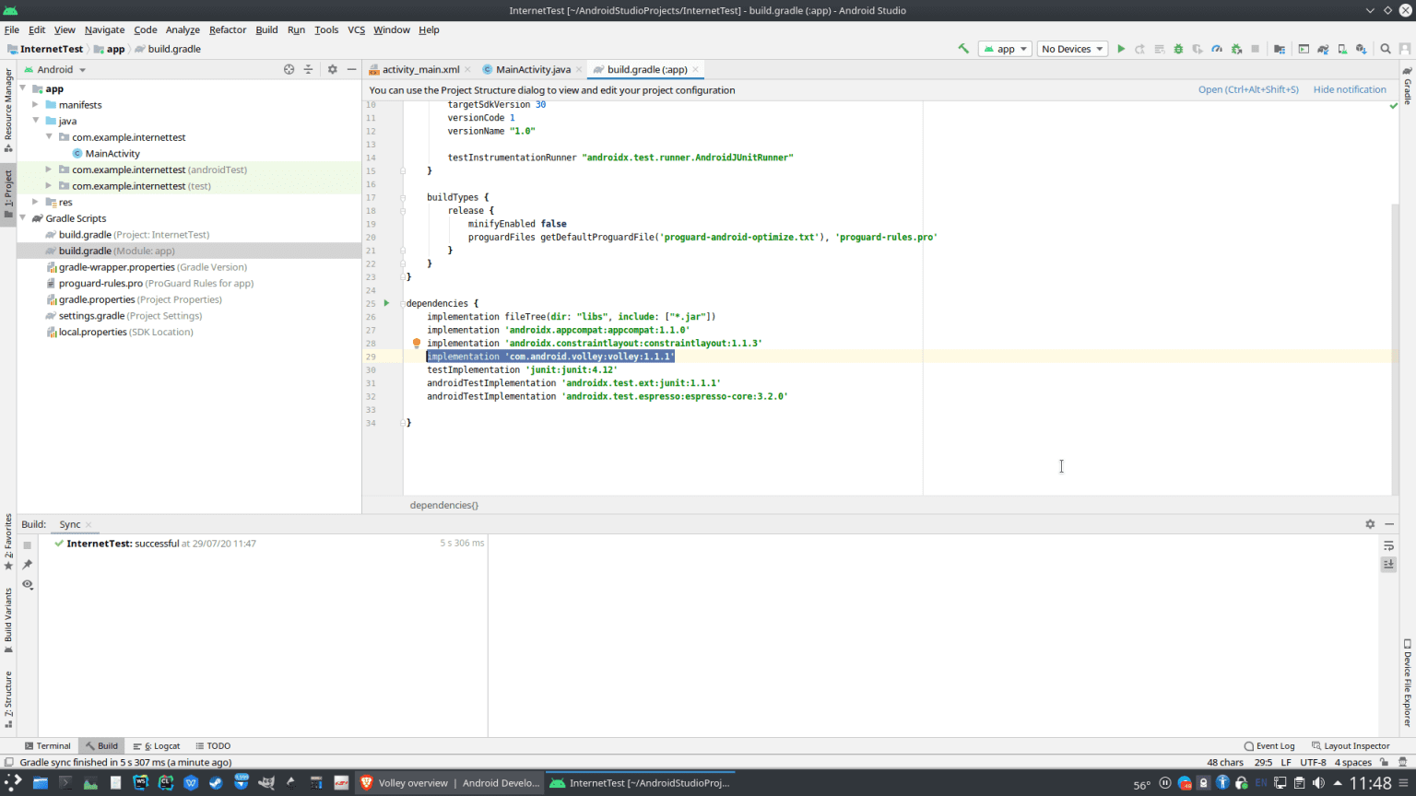Select gradle.properties in the project tree

pyautogui.click(x=97, y=299)
